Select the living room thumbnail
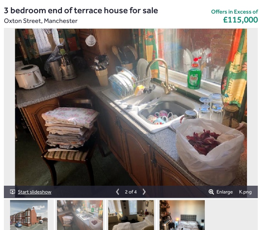 131,215
